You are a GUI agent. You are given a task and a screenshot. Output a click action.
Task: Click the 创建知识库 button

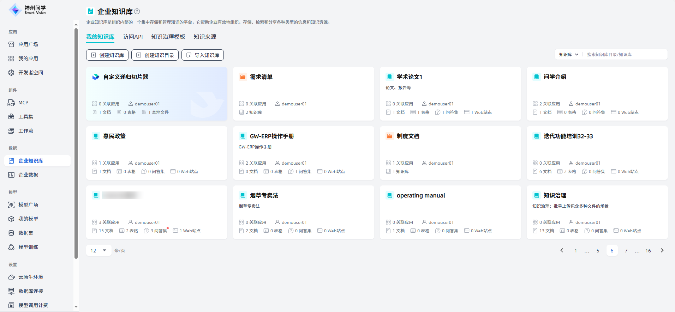click(107, 55)
